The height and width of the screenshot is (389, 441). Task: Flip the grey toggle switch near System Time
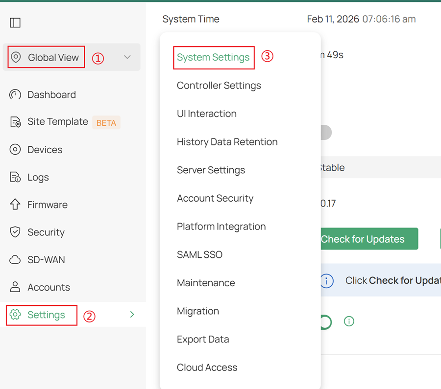click(x=323, y=132)
